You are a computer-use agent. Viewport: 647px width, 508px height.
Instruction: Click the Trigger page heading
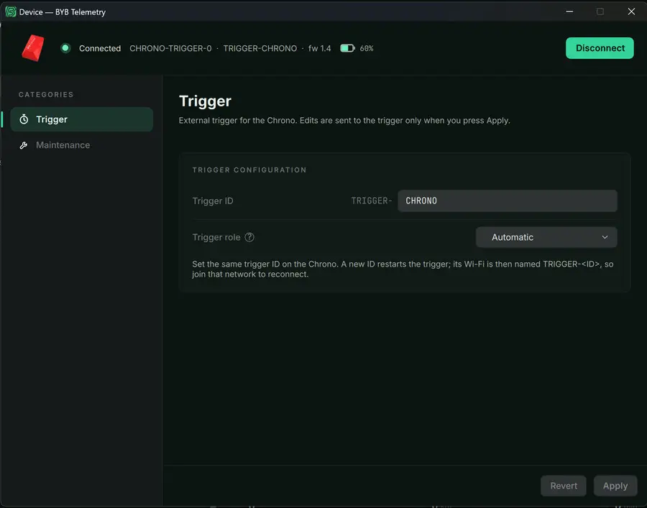pyautogui.click(x=205, y=101)
